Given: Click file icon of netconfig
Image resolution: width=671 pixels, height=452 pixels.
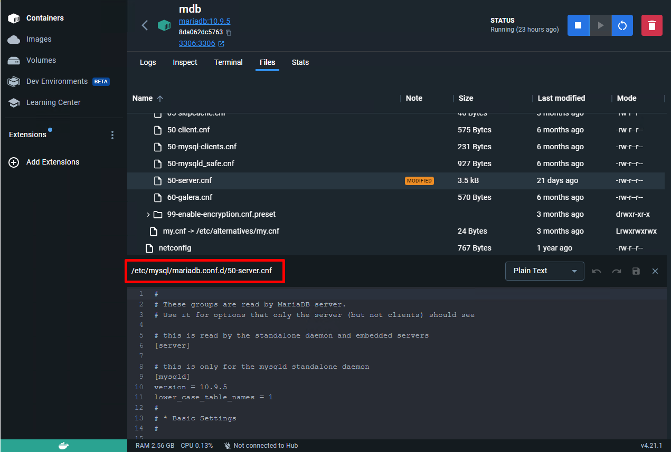Looking at the screenshot, I should pos(149,248).
